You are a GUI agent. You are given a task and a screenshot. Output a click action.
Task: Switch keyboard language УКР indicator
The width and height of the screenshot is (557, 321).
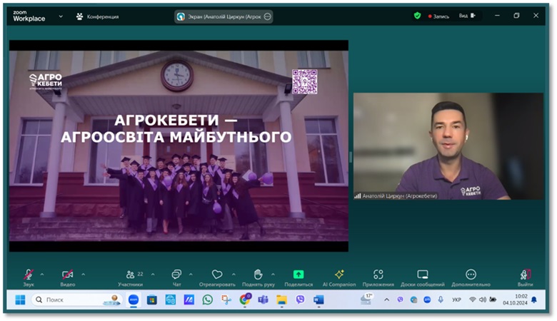click(456, 300)
